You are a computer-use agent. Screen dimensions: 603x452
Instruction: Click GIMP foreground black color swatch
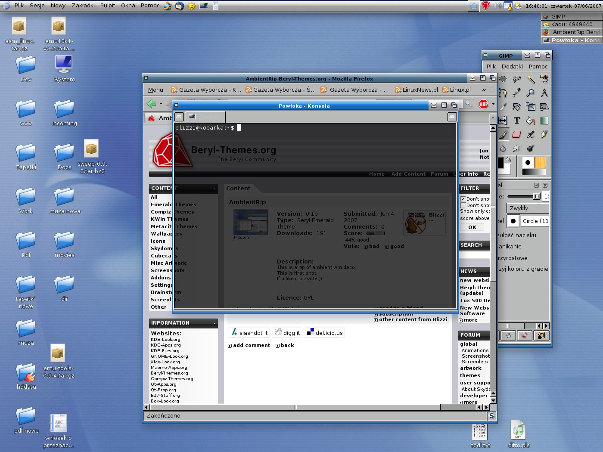point(501,163)
